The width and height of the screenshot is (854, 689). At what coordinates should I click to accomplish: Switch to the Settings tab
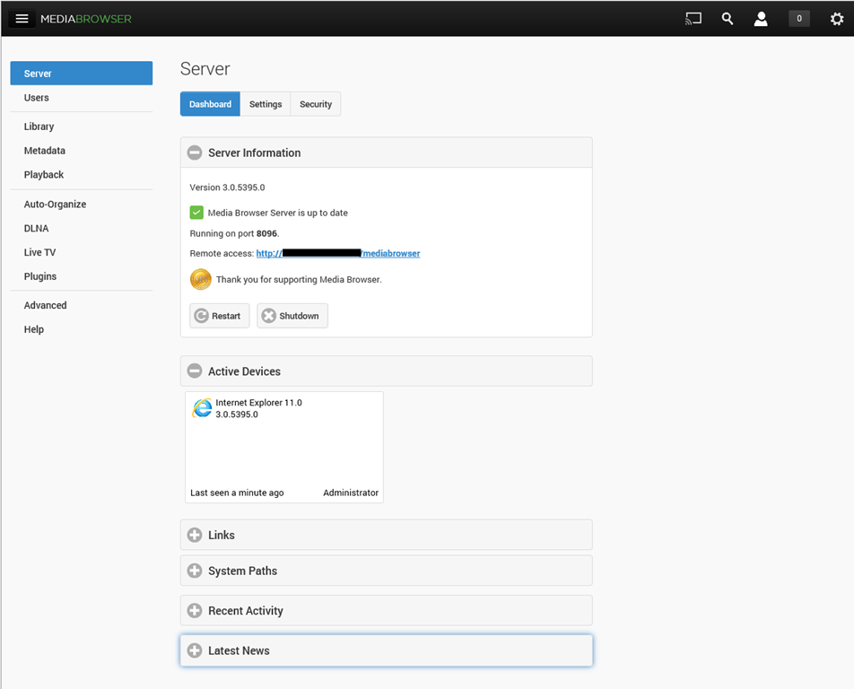[266, 104]
